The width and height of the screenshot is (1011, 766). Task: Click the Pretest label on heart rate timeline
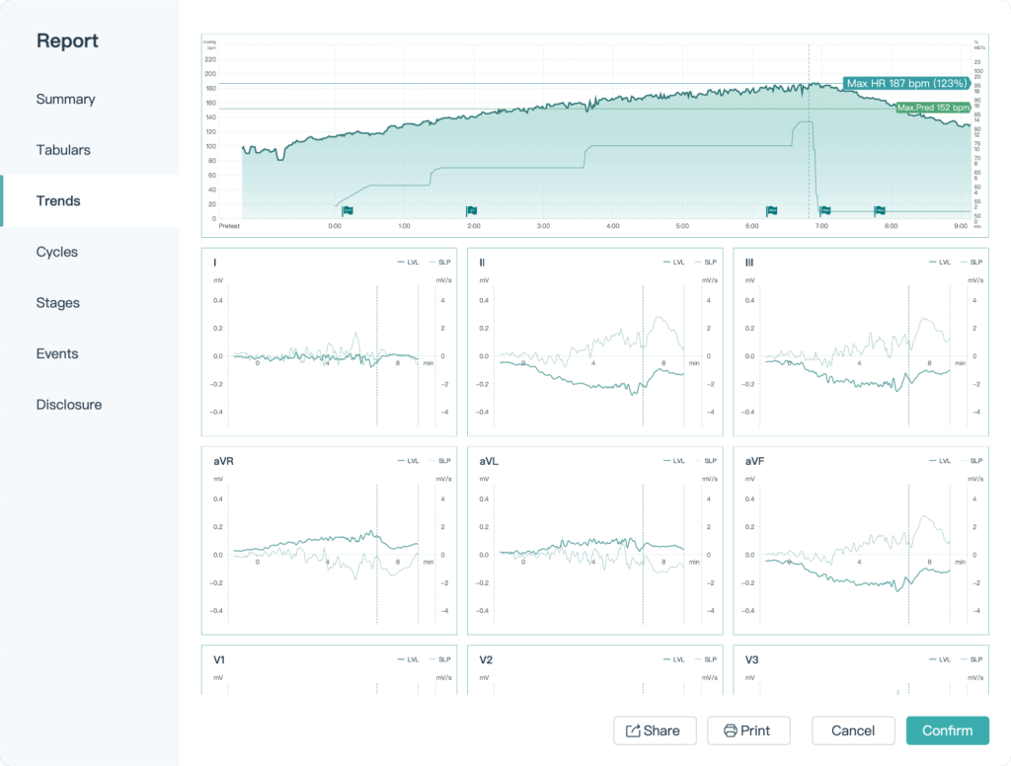point(229,226)
